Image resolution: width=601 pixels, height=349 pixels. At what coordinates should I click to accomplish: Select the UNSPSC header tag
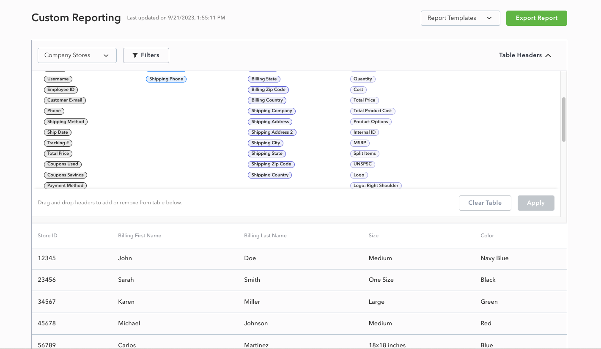pos(362,164)
